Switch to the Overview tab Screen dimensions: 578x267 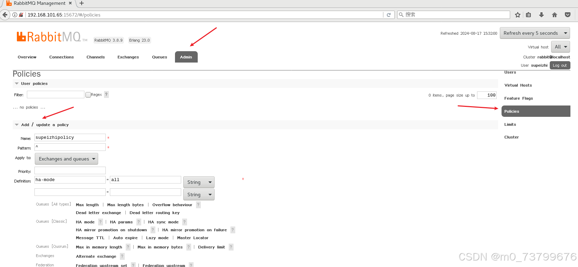point(27,57)
